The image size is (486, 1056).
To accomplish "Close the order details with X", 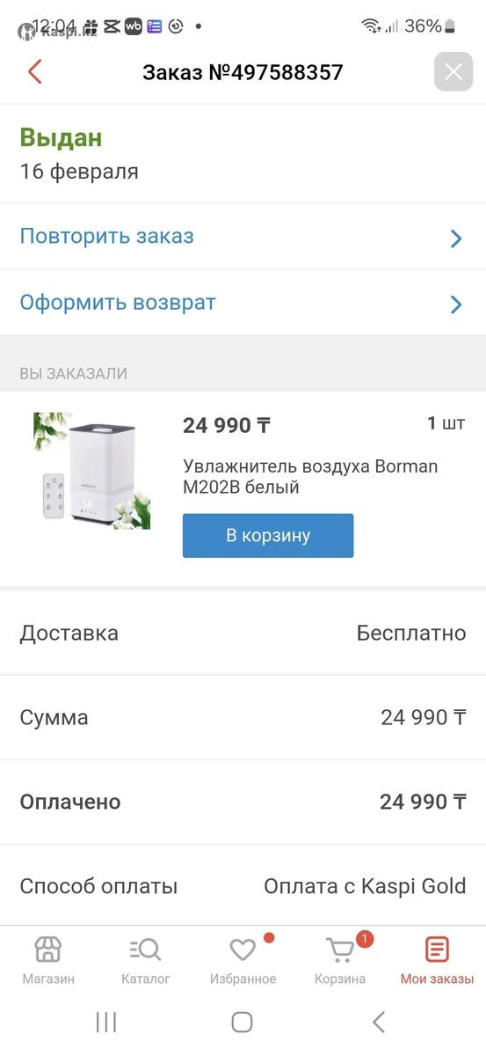I will click(453, 71).
